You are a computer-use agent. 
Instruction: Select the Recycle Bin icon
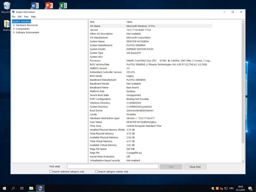6,7
